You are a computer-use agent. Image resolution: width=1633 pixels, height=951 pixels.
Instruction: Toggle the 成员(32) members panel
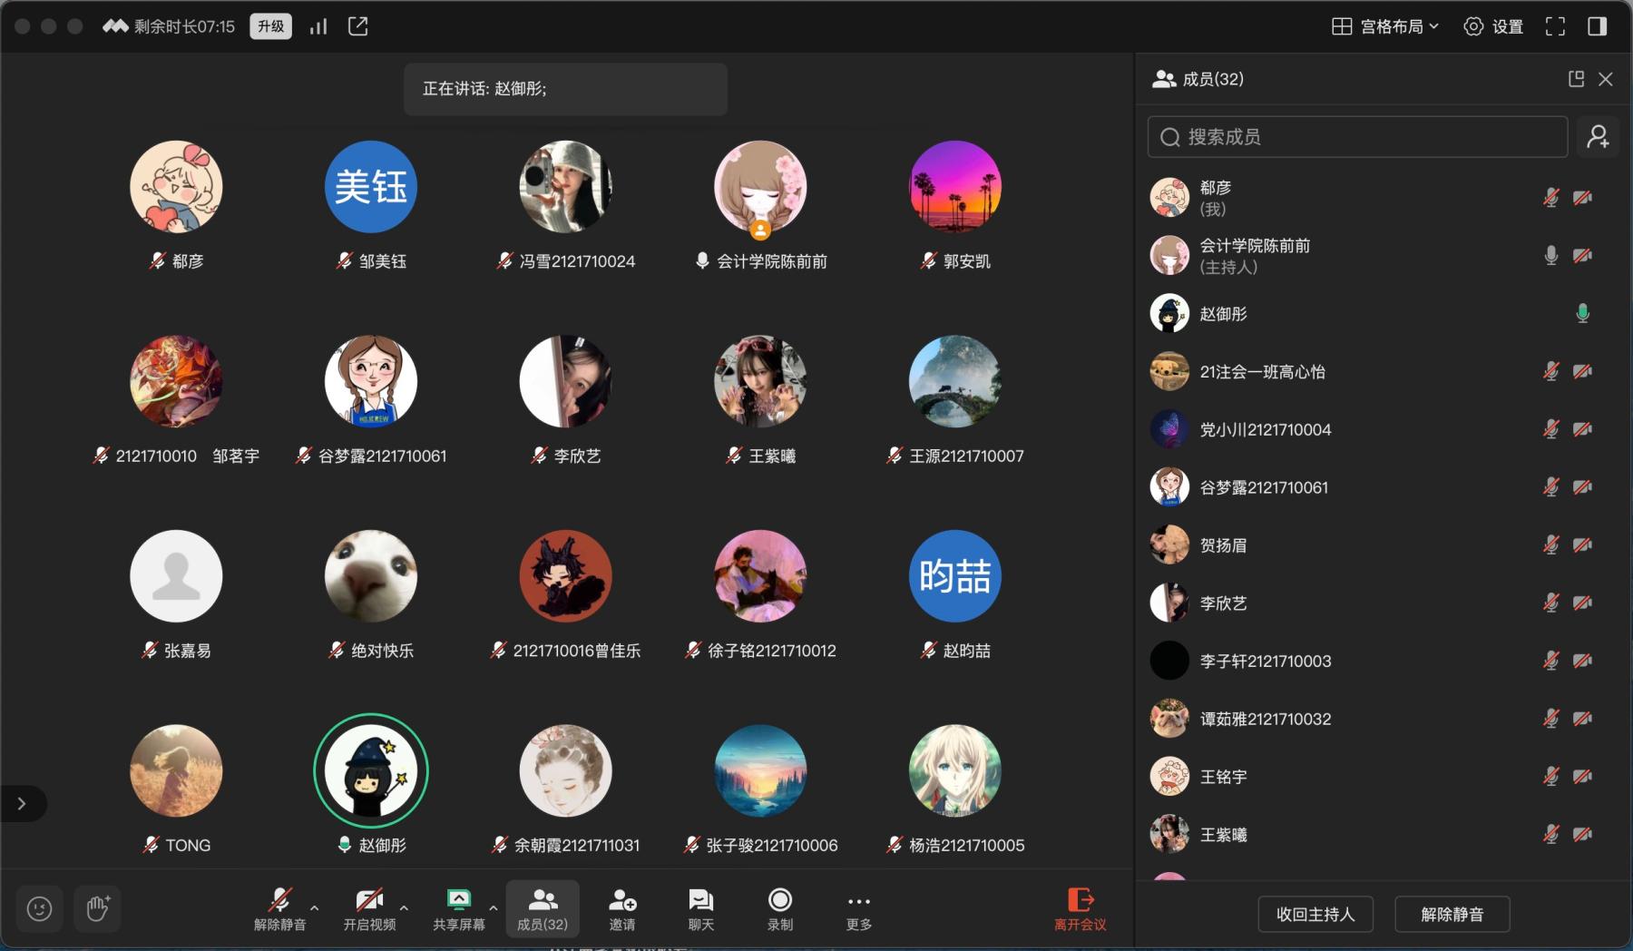pos(543,908)
